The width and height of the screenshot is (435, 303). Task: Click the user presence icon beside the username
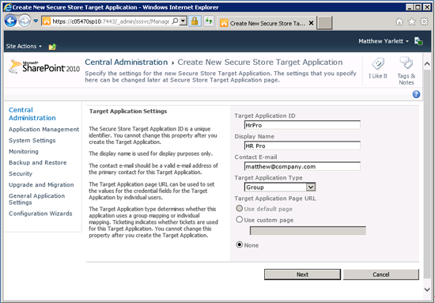[418, 41]
